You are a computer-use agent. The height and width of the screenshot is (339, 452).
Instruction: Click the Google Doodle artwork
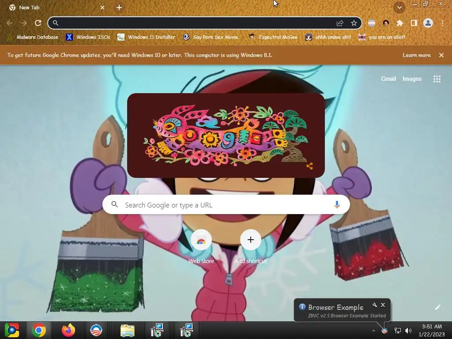pyautogui.click(x=226, y=136)
